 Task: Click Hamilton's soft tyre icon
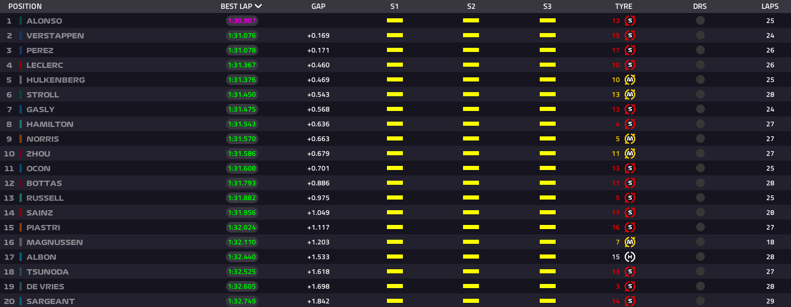click(630, 124)
